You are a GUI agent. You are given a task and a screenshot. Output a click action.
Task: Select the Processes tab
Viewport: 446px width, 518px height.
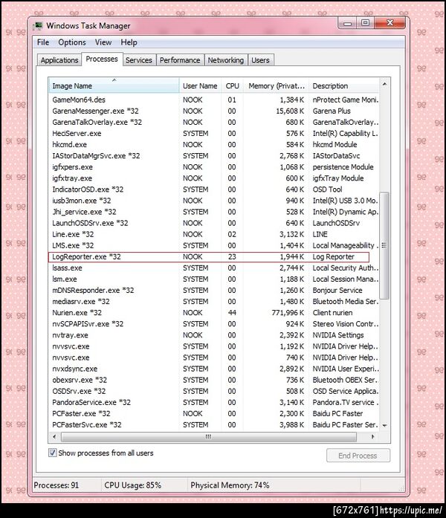point(102,59)
